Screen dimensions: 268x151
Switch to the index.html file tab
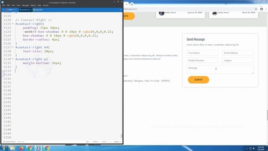(x=12, y=10)
